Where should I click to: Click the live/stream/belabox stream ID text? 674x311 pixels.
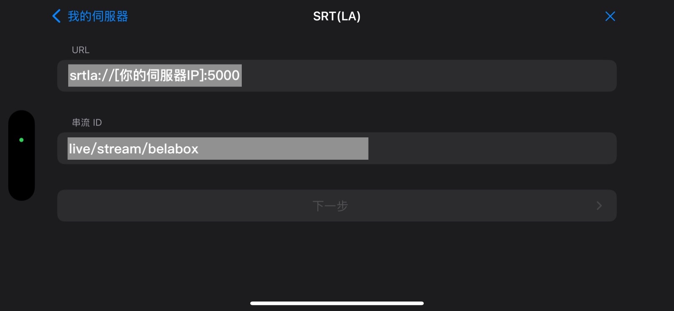coord(133,149)
